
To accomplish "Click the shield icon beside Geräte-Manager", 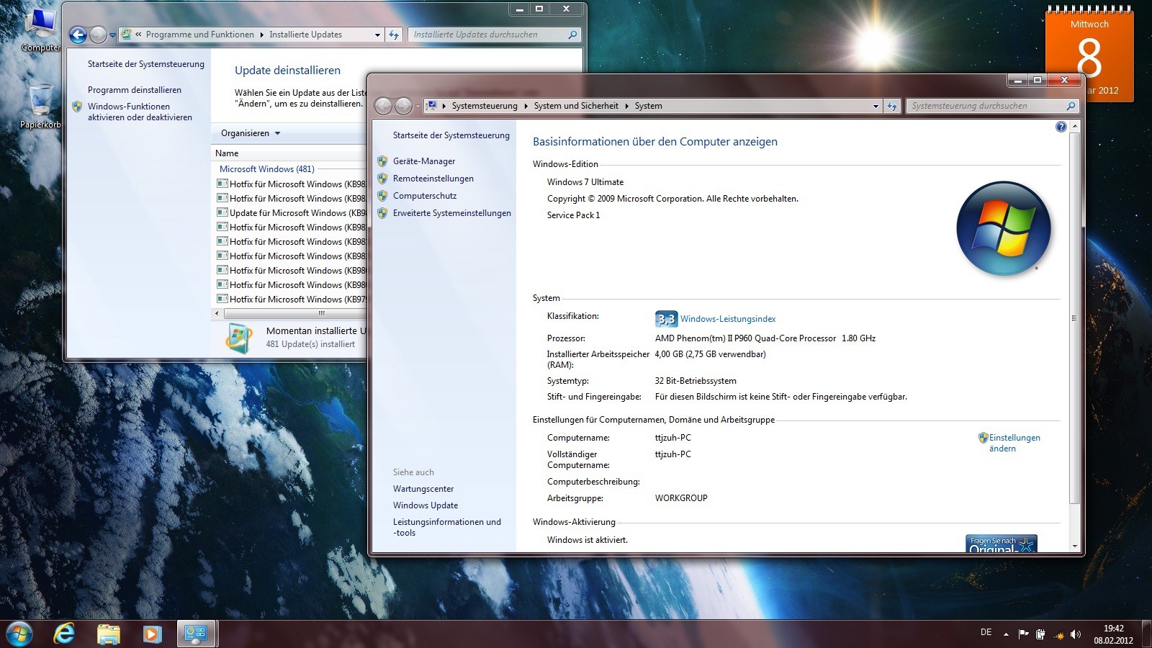I will pos(382,161).
